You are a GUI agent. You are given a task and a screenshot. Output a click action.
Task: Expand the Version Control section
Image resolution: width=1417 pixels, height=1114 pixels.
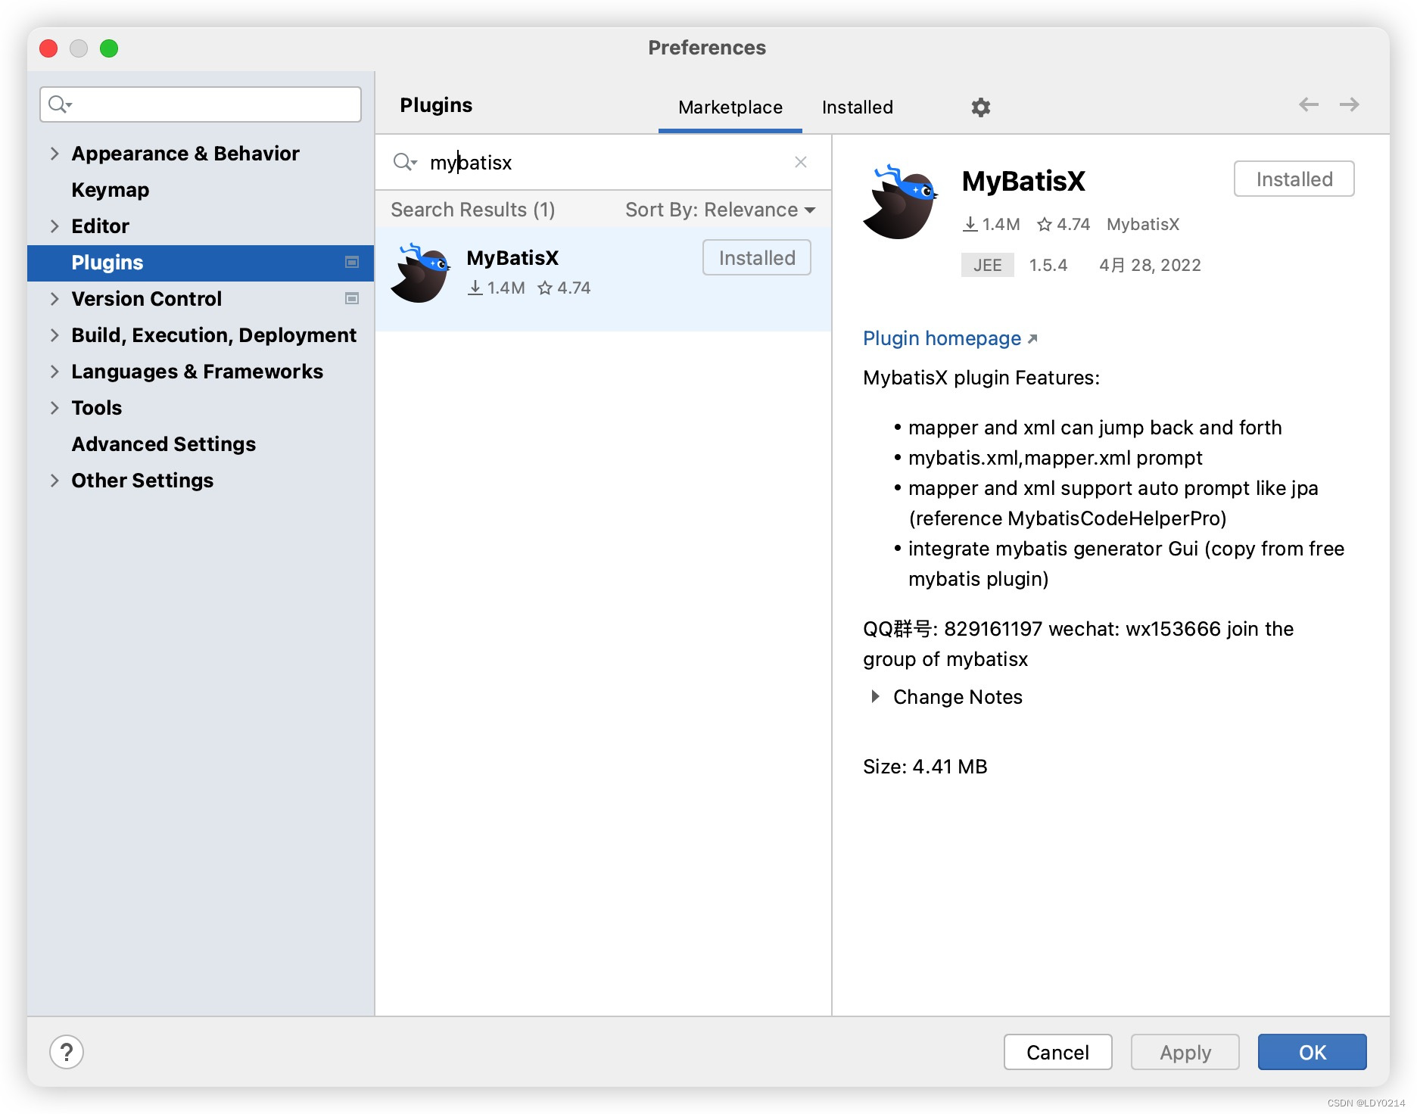coord(54,299)
